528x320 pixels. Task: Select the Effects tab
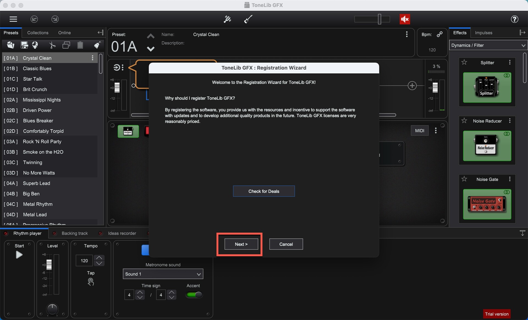460,33
